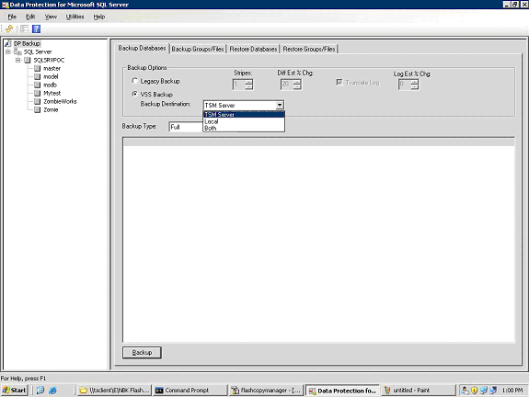Switch to the Command Prompt taskbar button
The height and width of the screenshot is (397, 529).
click(x=190, y=391)
